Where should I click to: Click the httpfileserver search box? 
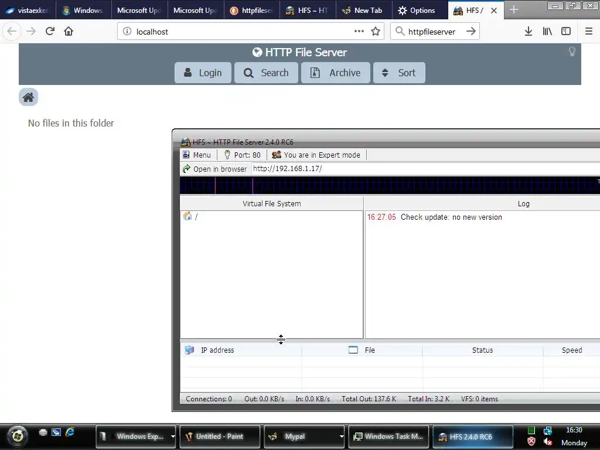[434, 32]
